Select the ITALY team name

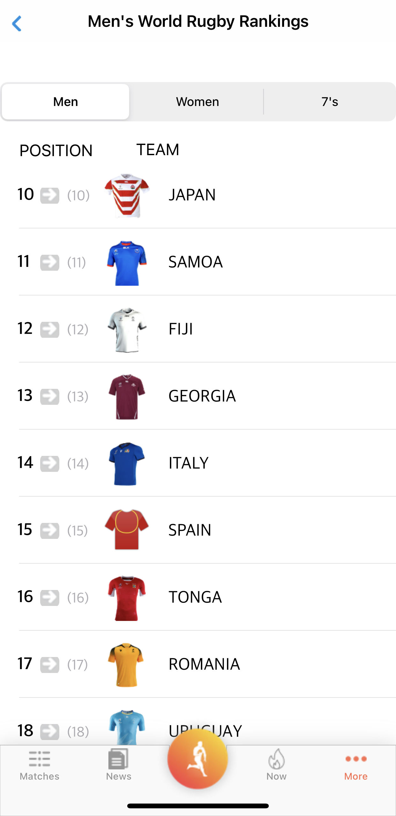[x=188, y=463]
